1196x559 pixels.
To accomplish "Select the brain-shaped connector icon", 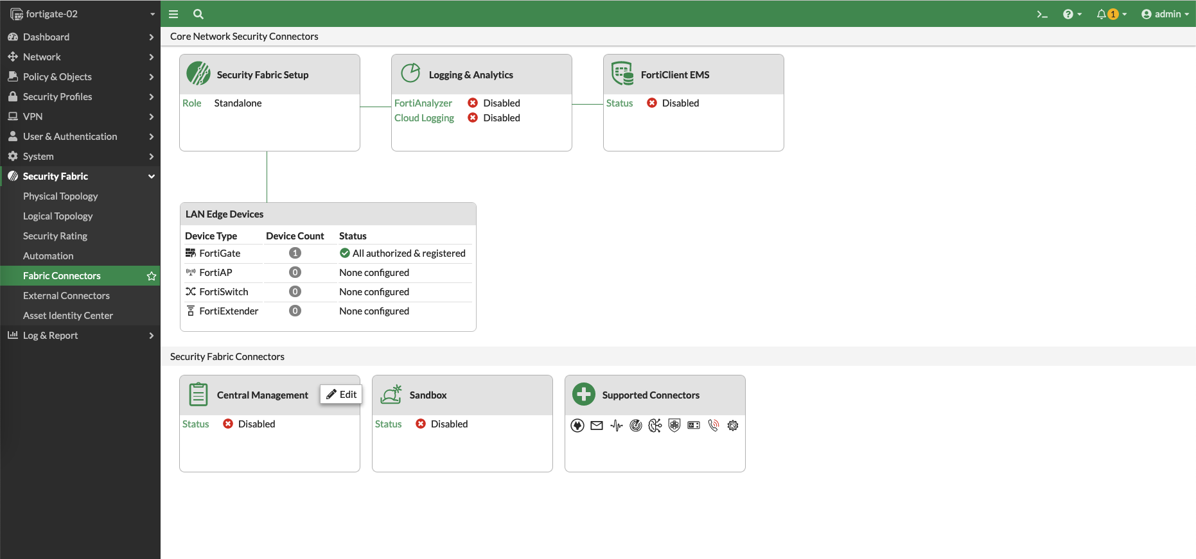I will tap(655, 426).
